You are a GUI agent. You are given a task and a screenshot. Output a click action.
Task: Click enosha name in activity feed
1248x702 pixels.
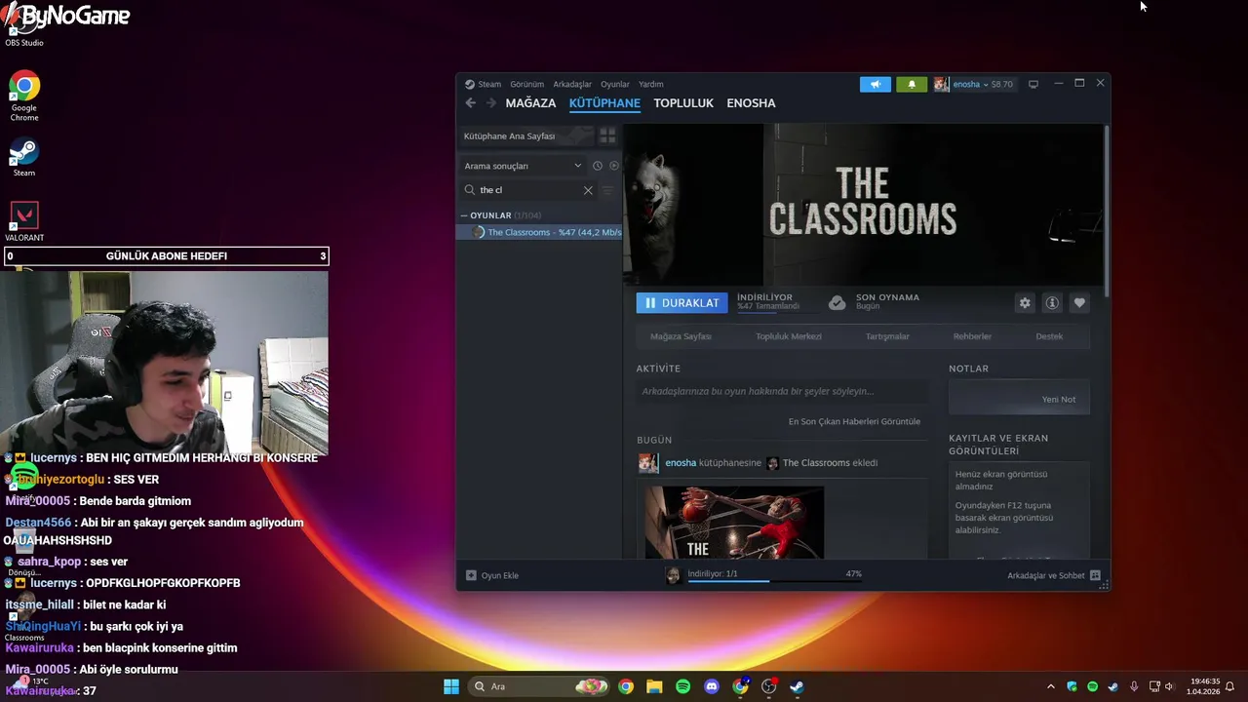[681, 463]
